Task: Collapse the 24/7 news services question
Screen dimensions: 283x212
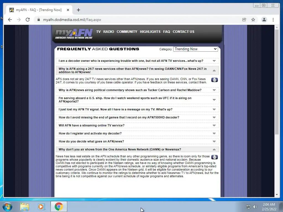Action: click(137, 70)
